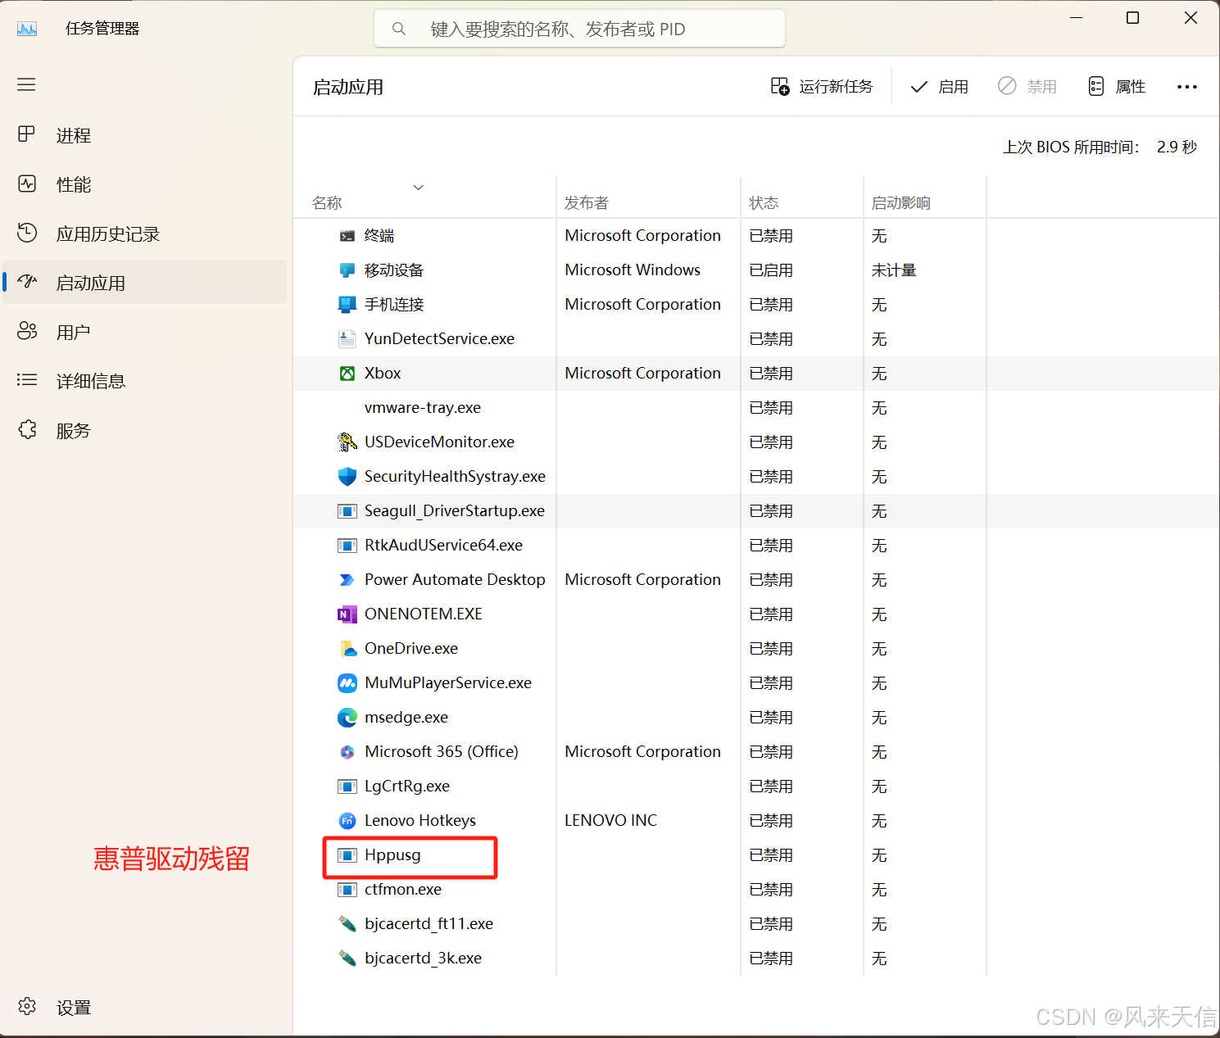Select the Lenovo Hotkeys name text
The image size is (1220, 1038).
420,821
